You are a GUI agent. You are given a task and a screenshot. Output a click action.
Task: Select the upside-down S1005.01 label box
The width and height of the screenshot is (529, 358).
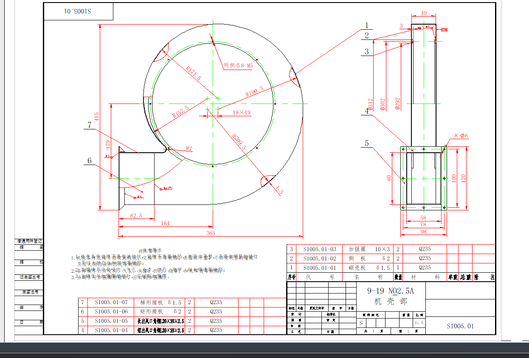click(78, 11)
